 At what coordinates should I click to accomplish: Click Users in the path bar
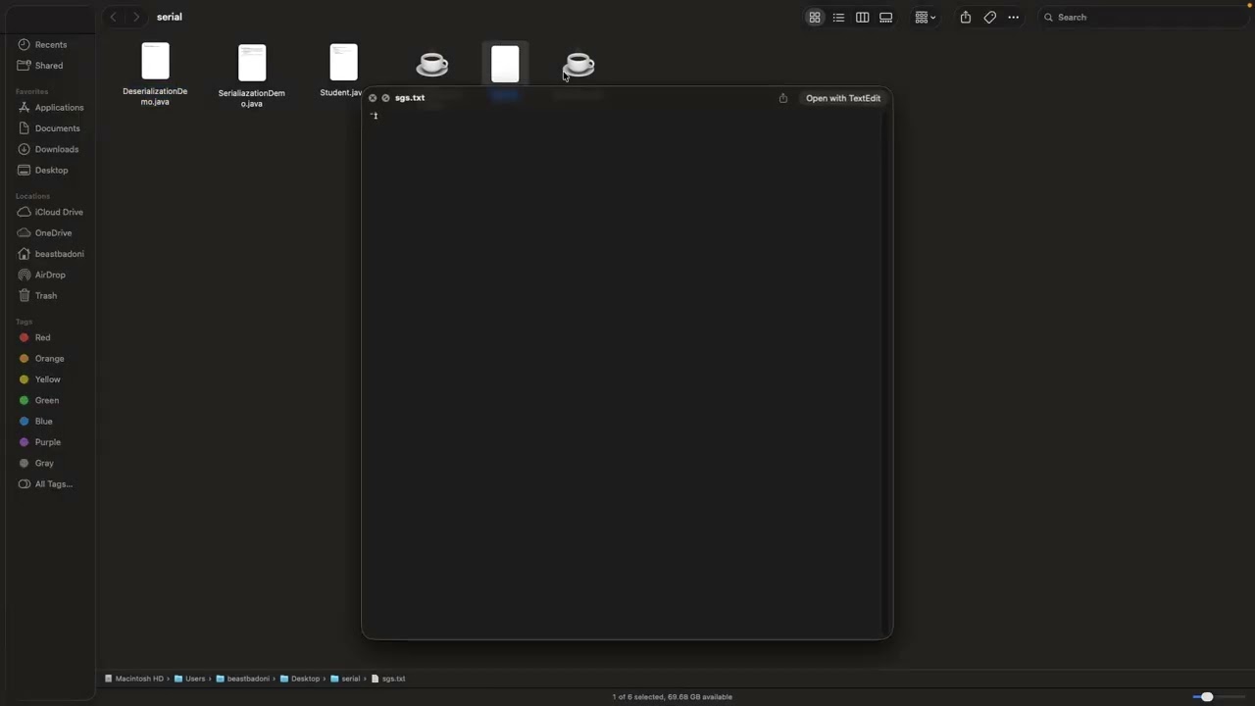[x=190, y=679]
